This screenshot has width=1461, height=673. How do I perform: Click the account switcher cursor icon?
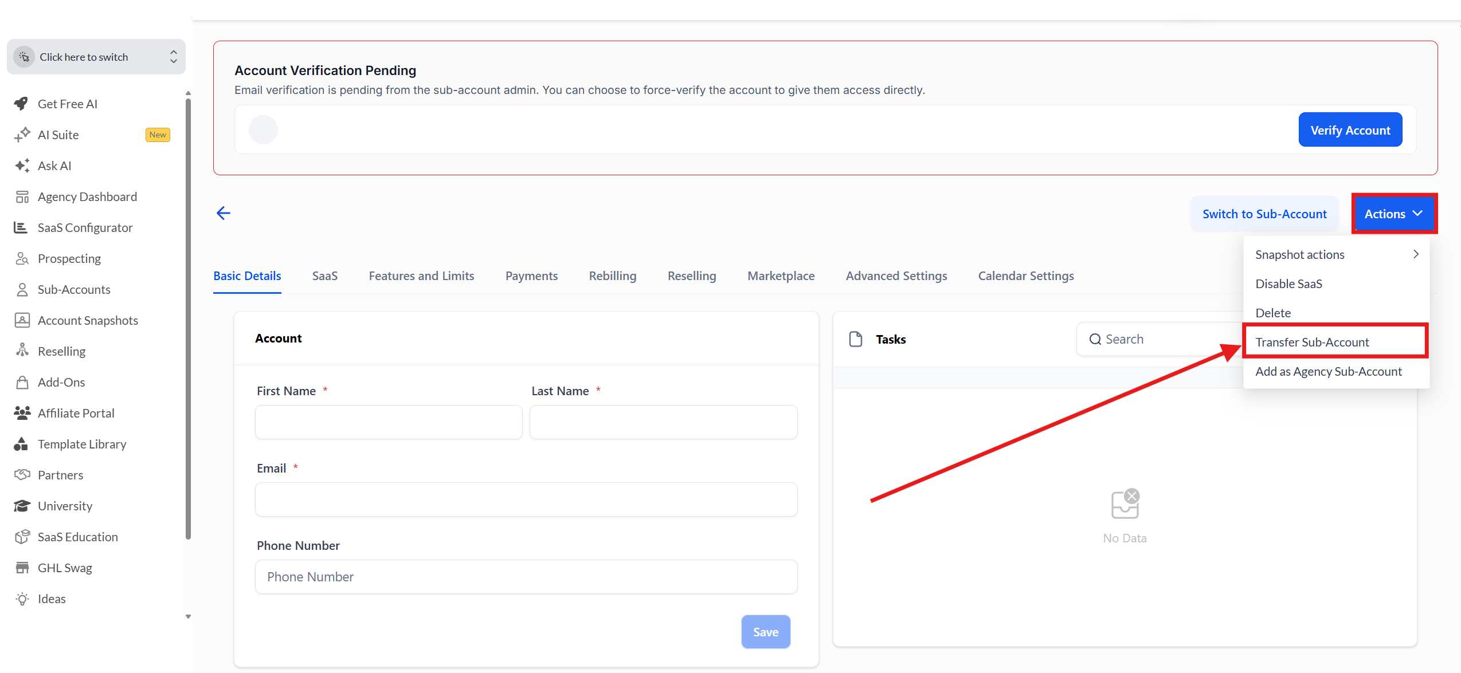[24, 57]
